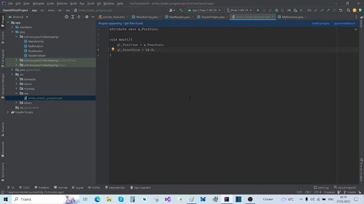This screenshot has height=204, width=364.
Task: Click the Windows Start button
Action: click(6, 199)
